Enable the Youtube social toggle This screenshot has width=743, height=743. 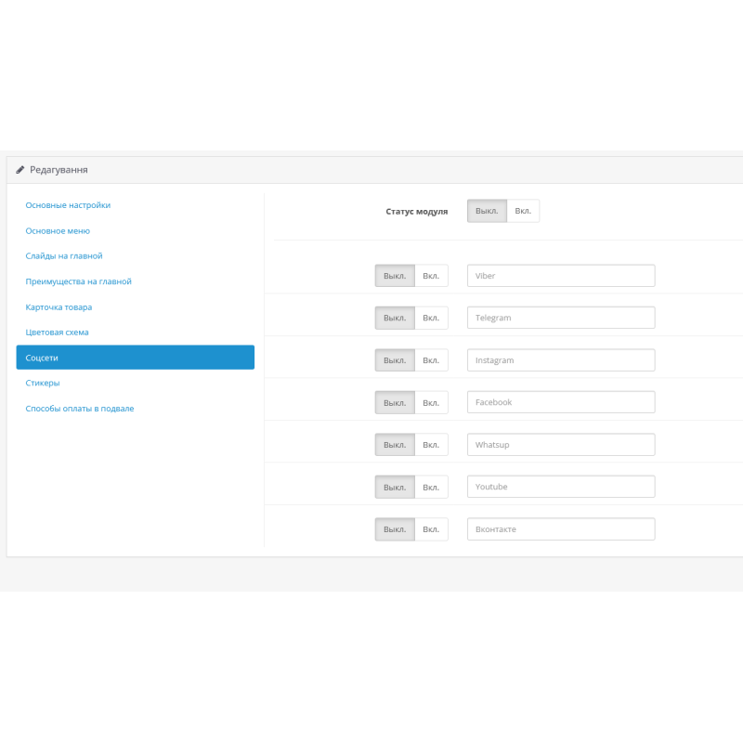[431, 486]
